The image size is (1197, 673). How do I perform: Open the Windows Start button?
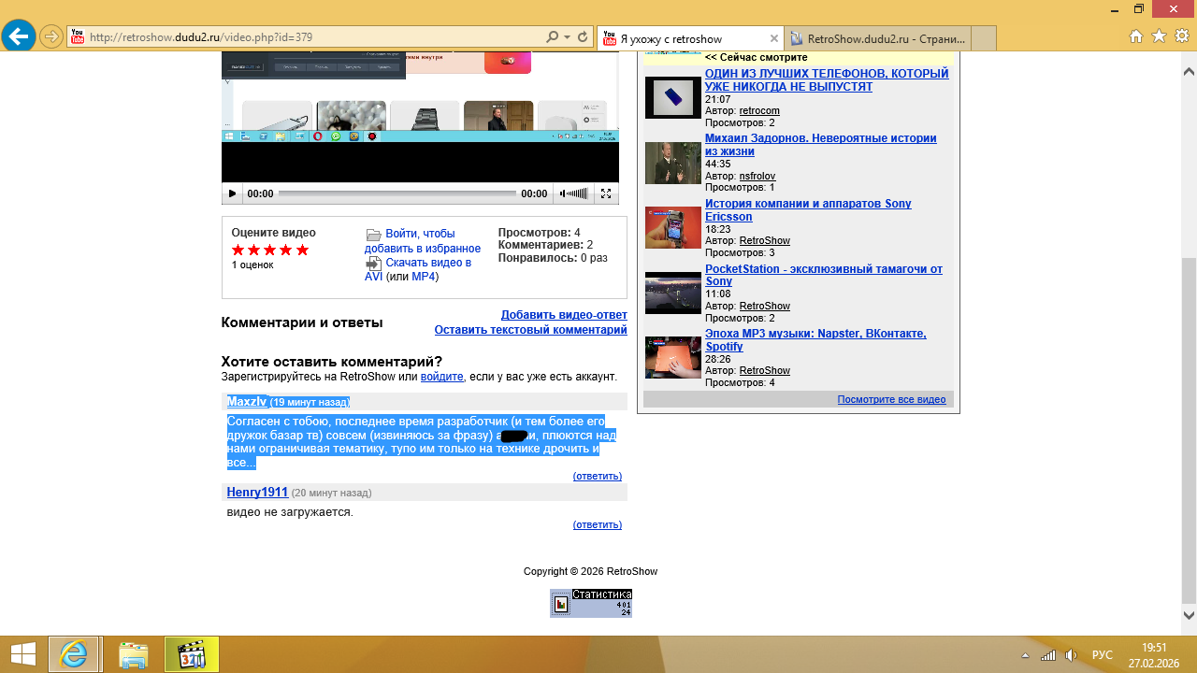(23, 654)
